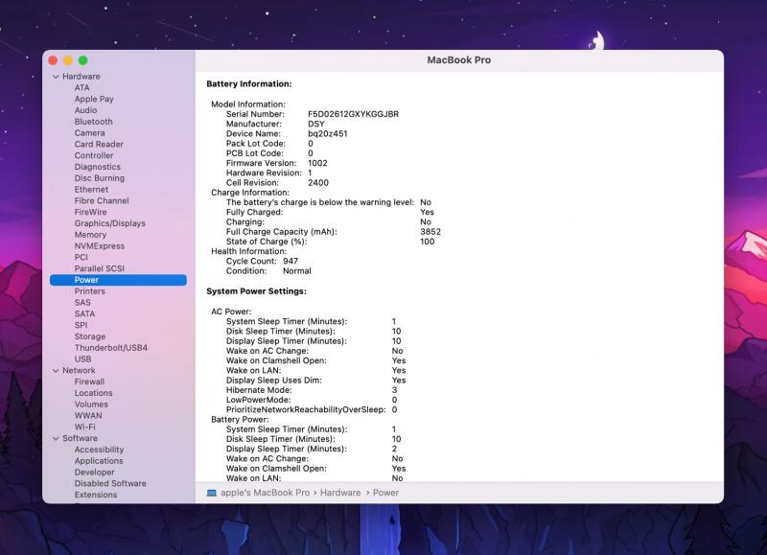Click the cycle count value 947

pos(291,261)
